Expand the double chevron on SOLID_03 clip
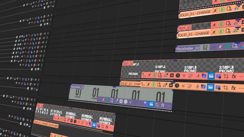This screenshot has height=137, width=244. 184,86
